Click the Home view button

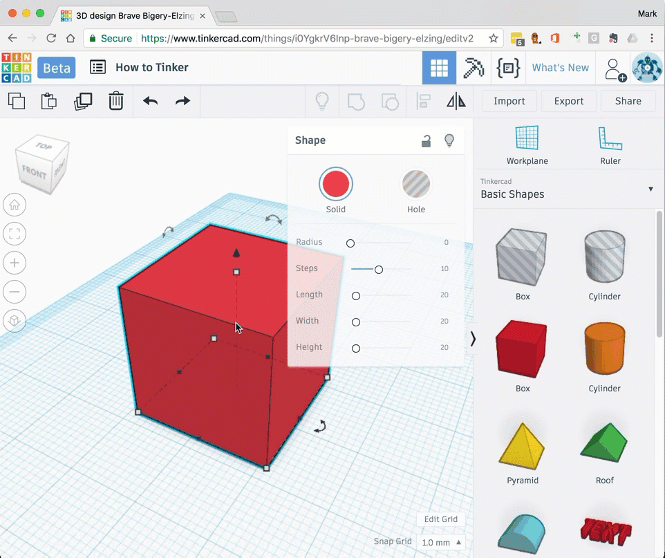(15, 205)
